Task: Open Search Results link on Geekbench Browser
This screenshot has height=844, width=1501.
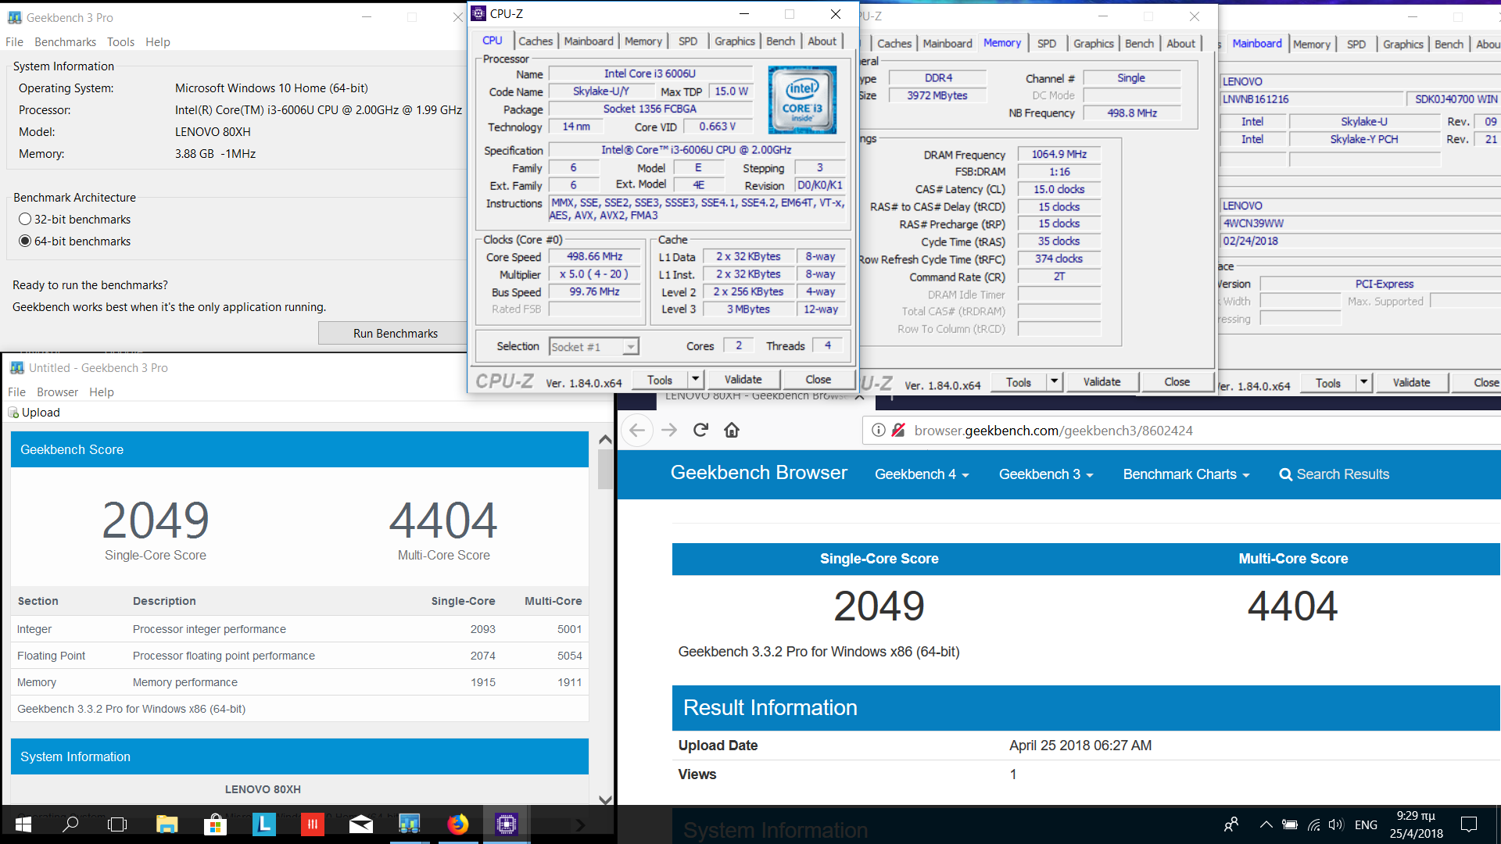Action: (x=1334, y=474)
